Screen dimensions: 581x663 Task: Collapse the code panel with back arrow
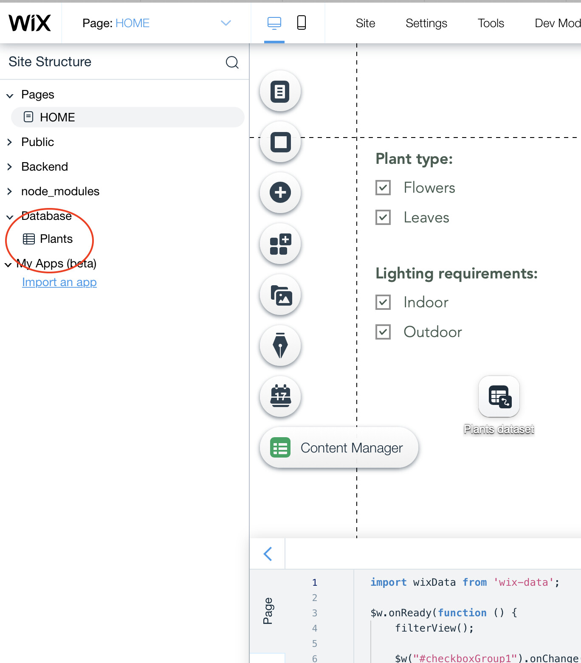click(x=268, y=553)
